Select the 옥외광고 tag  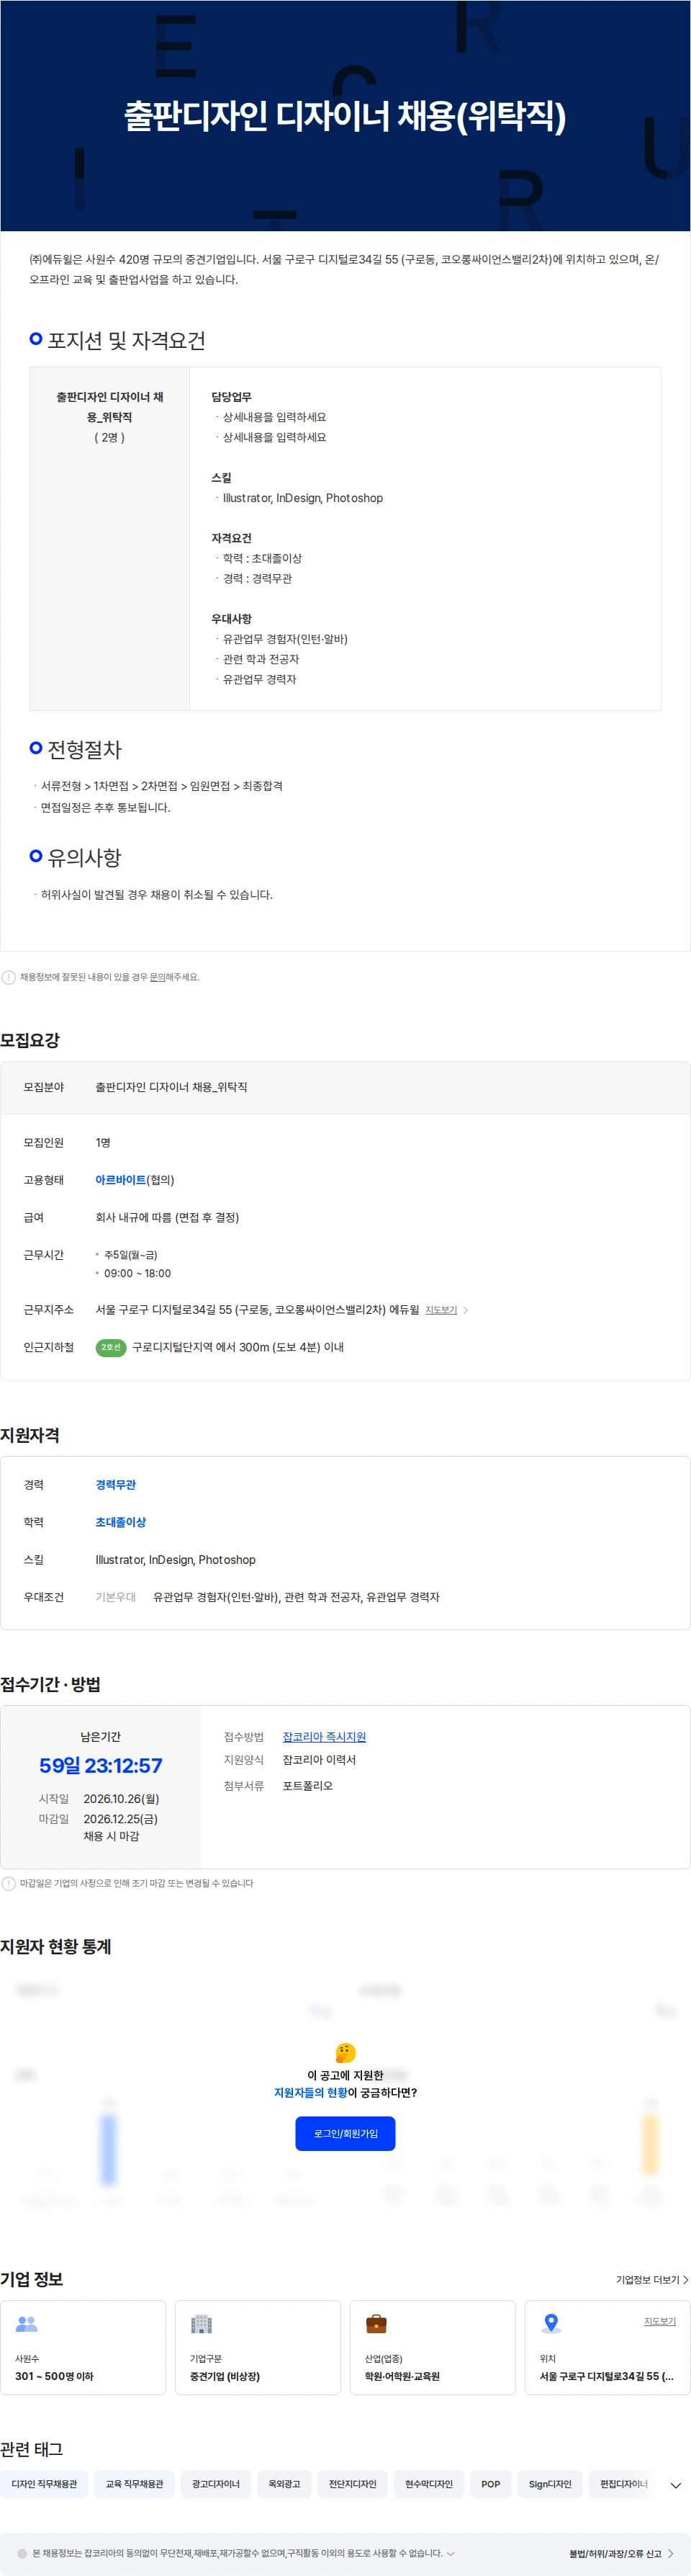(284, 2484)
